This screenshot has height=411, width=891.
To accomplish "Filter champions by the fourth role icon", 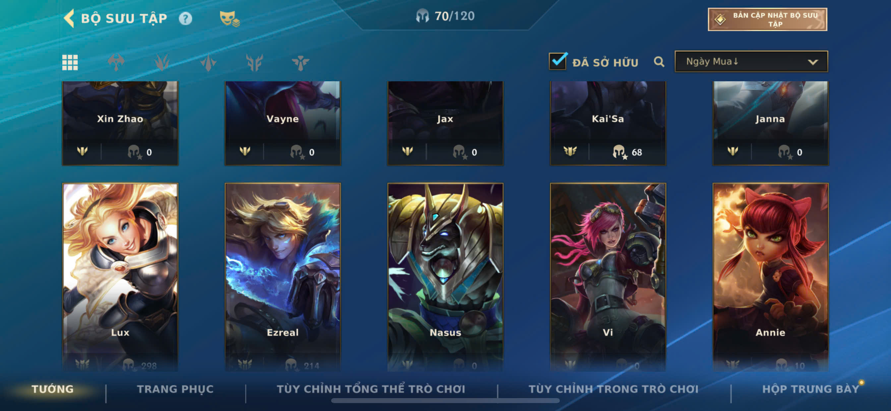I will (208, 63).
